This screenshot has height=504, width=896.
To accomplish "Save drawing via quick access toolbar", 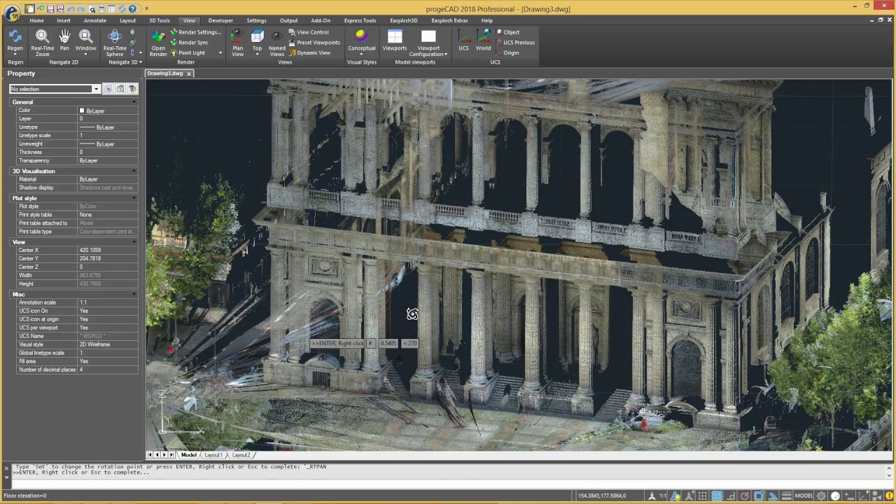I will [x=50, y=9].
